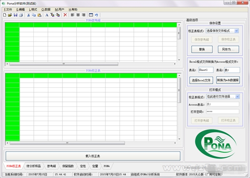Click the Sheet1 table name field
250x178 pixels.
[206, 70]
